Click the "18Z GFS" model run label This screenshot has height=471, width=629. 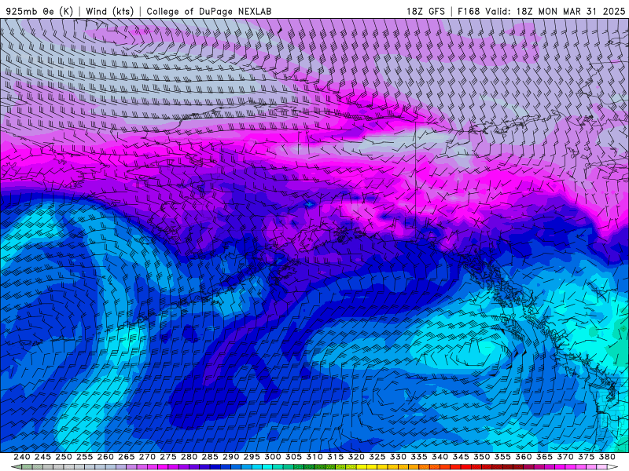pyautogui.click(x=425, y=11)
